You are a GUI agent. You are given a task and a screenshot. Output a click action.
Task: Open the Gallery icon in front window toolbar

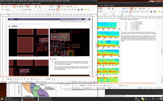coord(67,7)
